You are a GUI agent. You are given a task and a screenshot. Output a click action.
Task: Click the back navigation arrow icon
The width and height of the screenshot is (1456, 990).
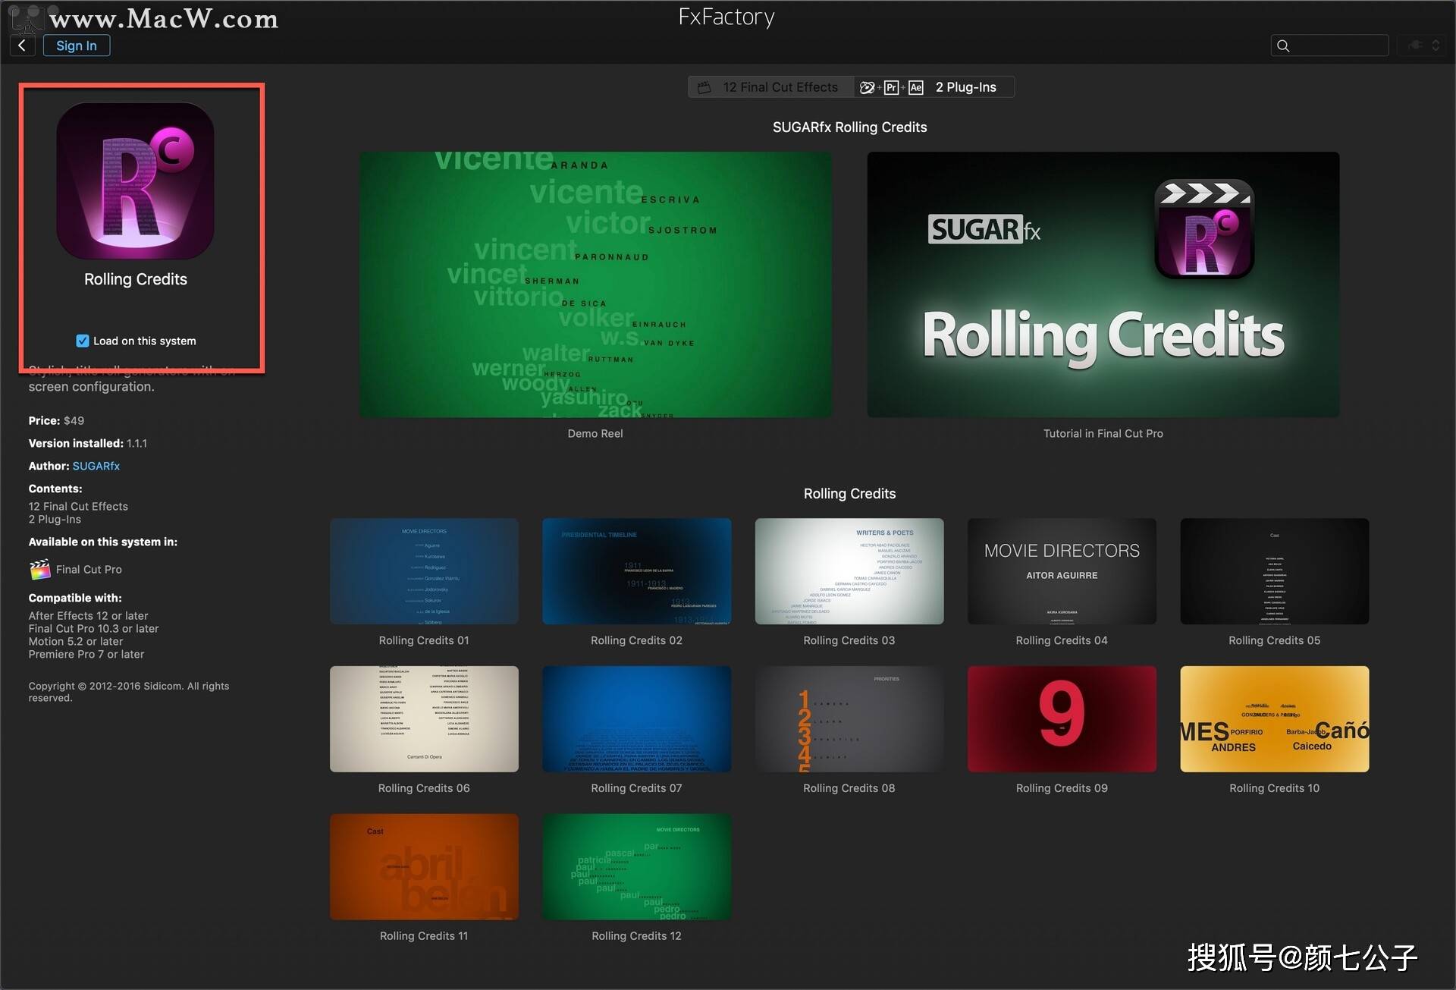coord(24,46)
